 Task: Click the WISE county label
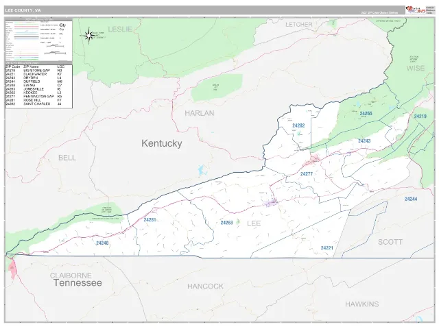tap(415, 69)
